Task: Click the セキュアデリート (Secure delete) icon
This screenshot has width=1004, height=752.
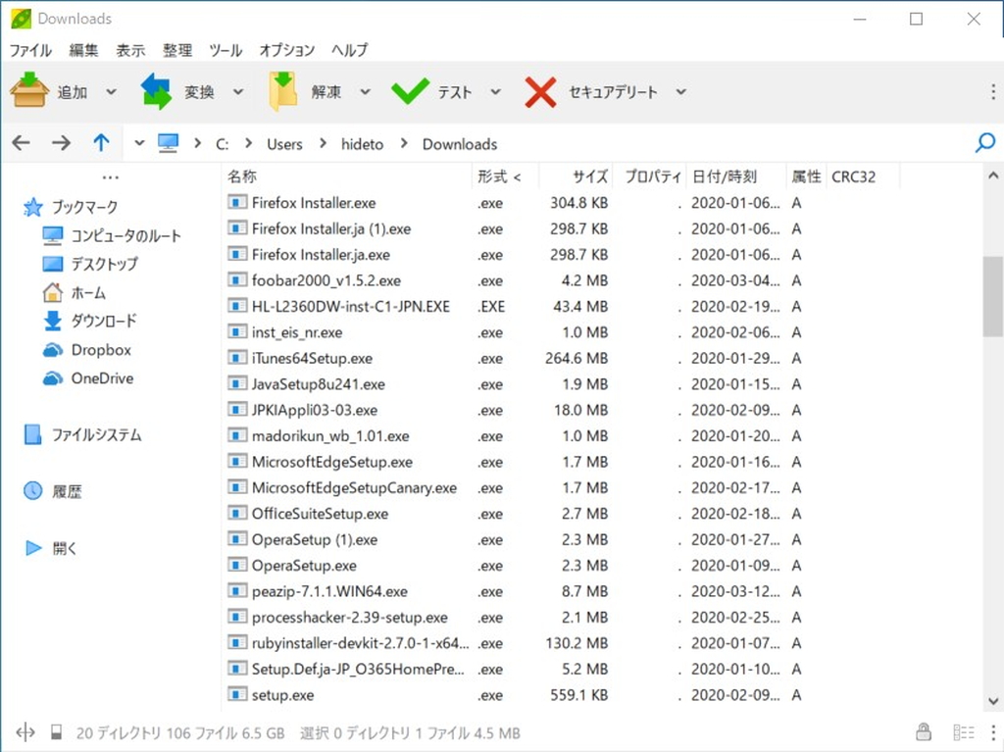Action: coord(541,91)
